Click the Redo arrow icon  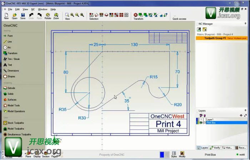point(40,15)
